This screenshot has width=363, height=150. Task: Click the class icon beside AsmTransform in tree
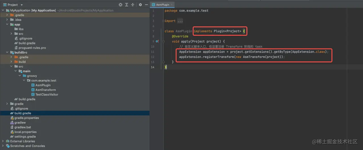pyautogui.click(x=33, y=90)
